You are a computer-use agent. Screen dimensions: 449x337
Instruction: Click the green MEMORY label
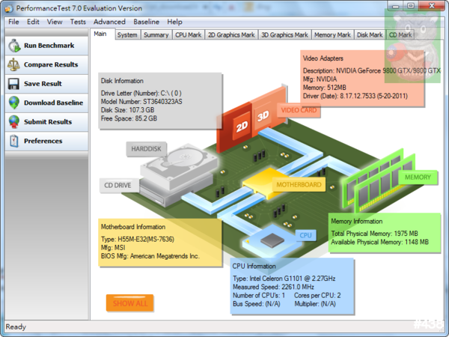click(x=417, y=177)
